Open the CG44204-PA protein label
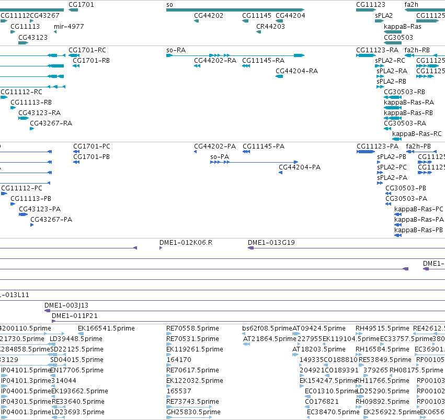The width and height of the screenshot is (445, 420). (300, 167)
